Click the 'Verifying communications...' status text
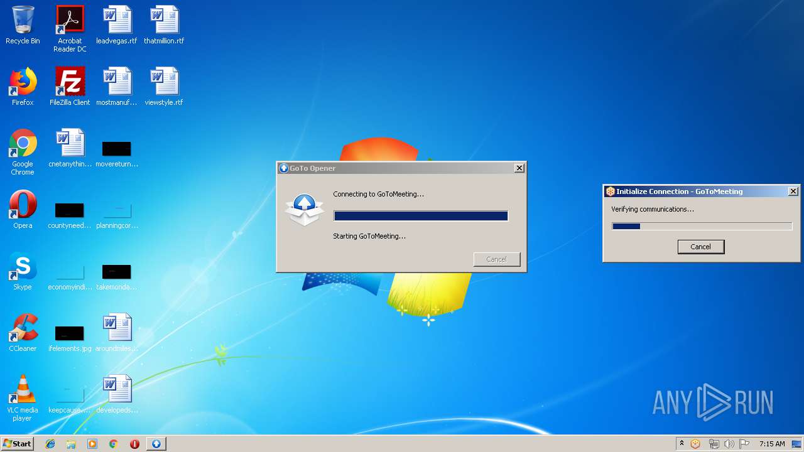The width and height of the screenshot is (804, 452). pyautogui.click(x=653, y=209)
